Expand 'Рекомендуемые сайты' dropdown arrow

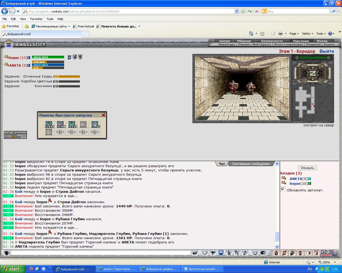[69, 26]
